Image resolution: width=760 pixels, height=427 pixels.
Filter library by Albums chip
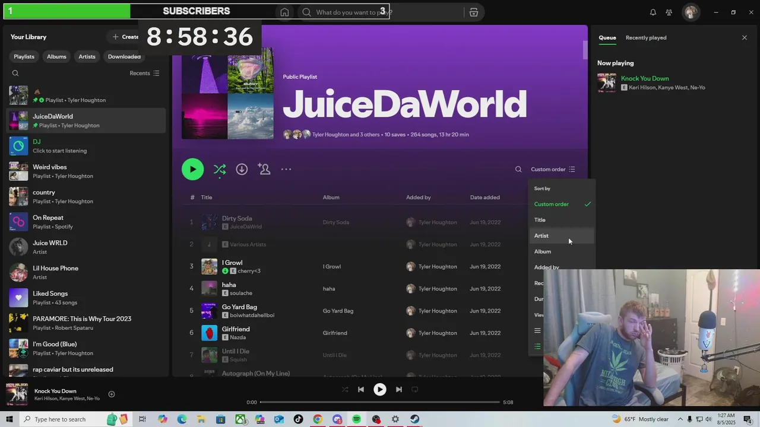56,56
